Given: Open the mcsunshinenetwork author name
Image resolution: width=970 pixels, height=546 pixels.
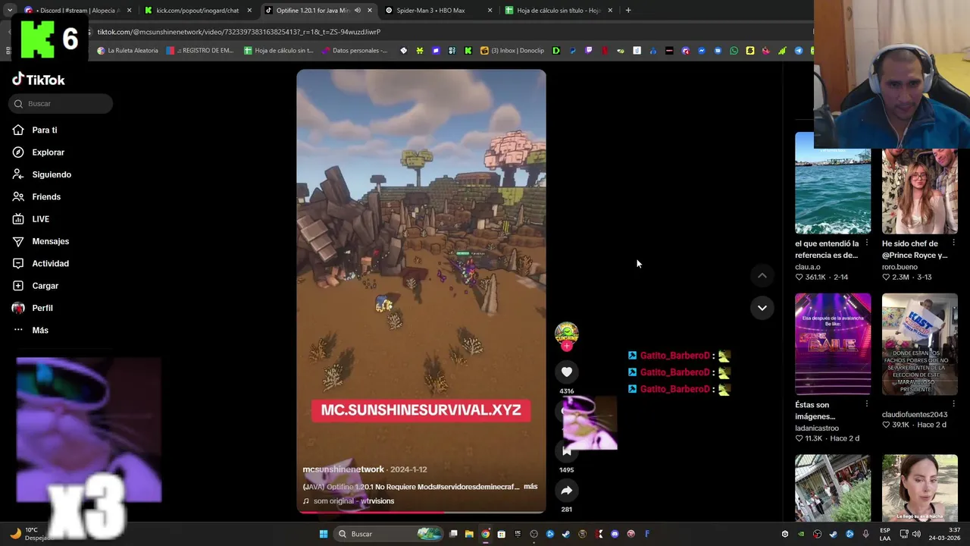Looking at the screenshot, I should [x=343, y=469].
